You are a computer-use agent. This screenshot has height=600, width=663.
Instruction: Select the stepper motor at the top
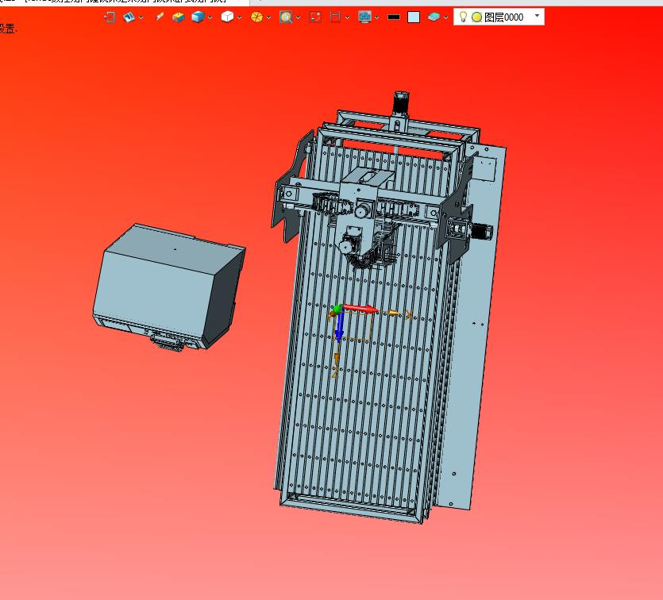point(400,102)
